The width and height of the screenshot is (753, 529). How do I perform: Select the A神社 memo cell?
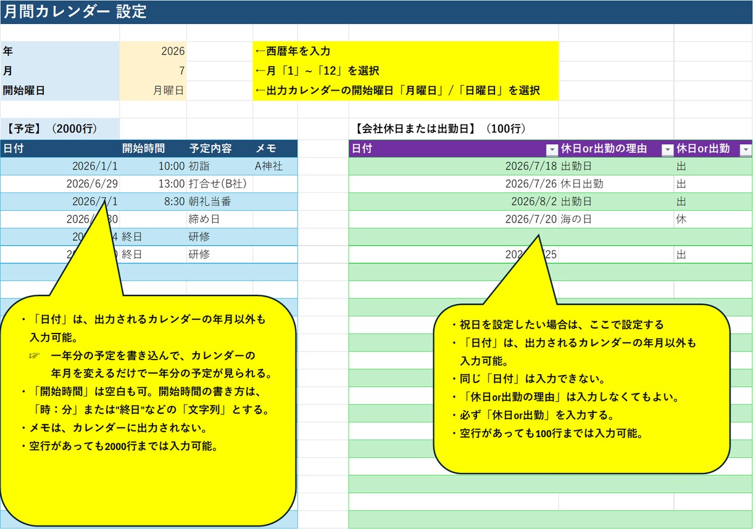(x=275, y=166)
